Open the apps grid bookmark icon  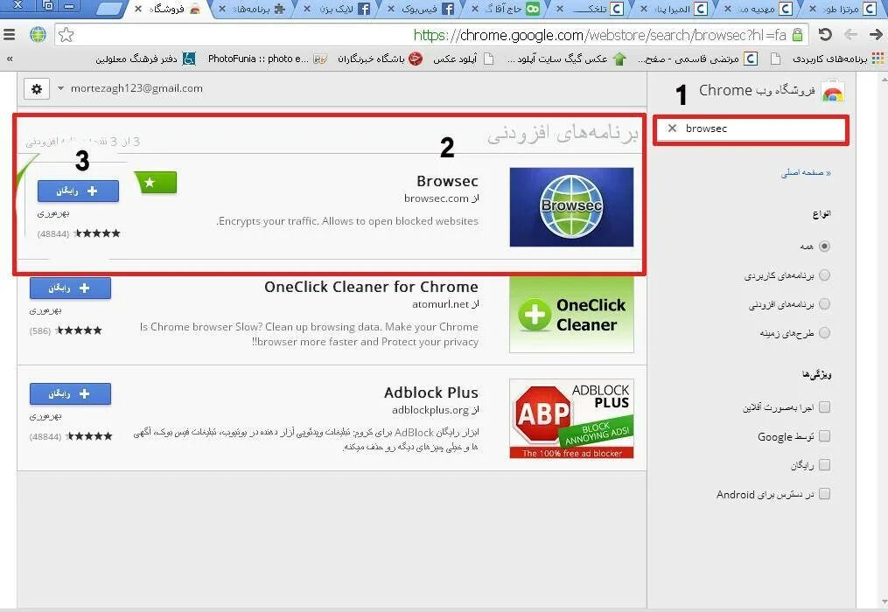(878, 59)
